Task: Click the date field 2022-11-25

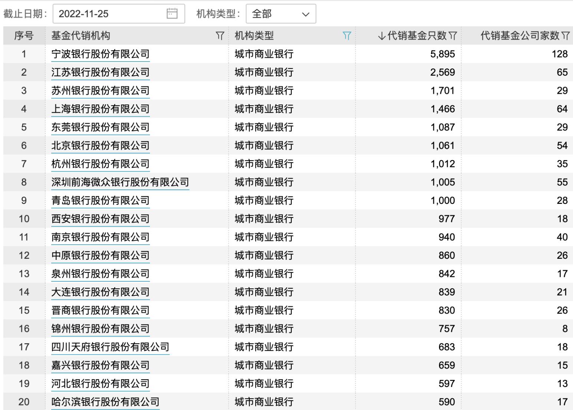Action: tap(119, 14)
